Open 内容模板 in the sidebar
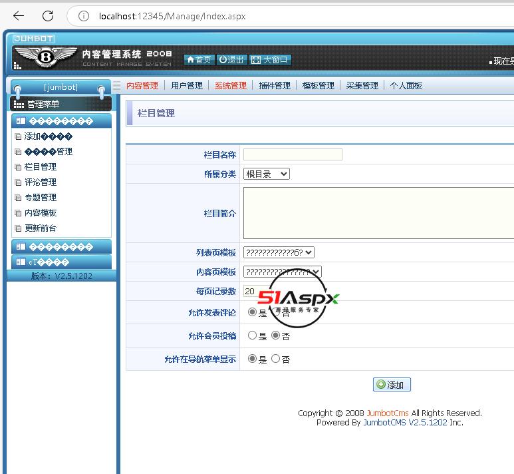The image size is (514, 474). click(x=41, y=213)
